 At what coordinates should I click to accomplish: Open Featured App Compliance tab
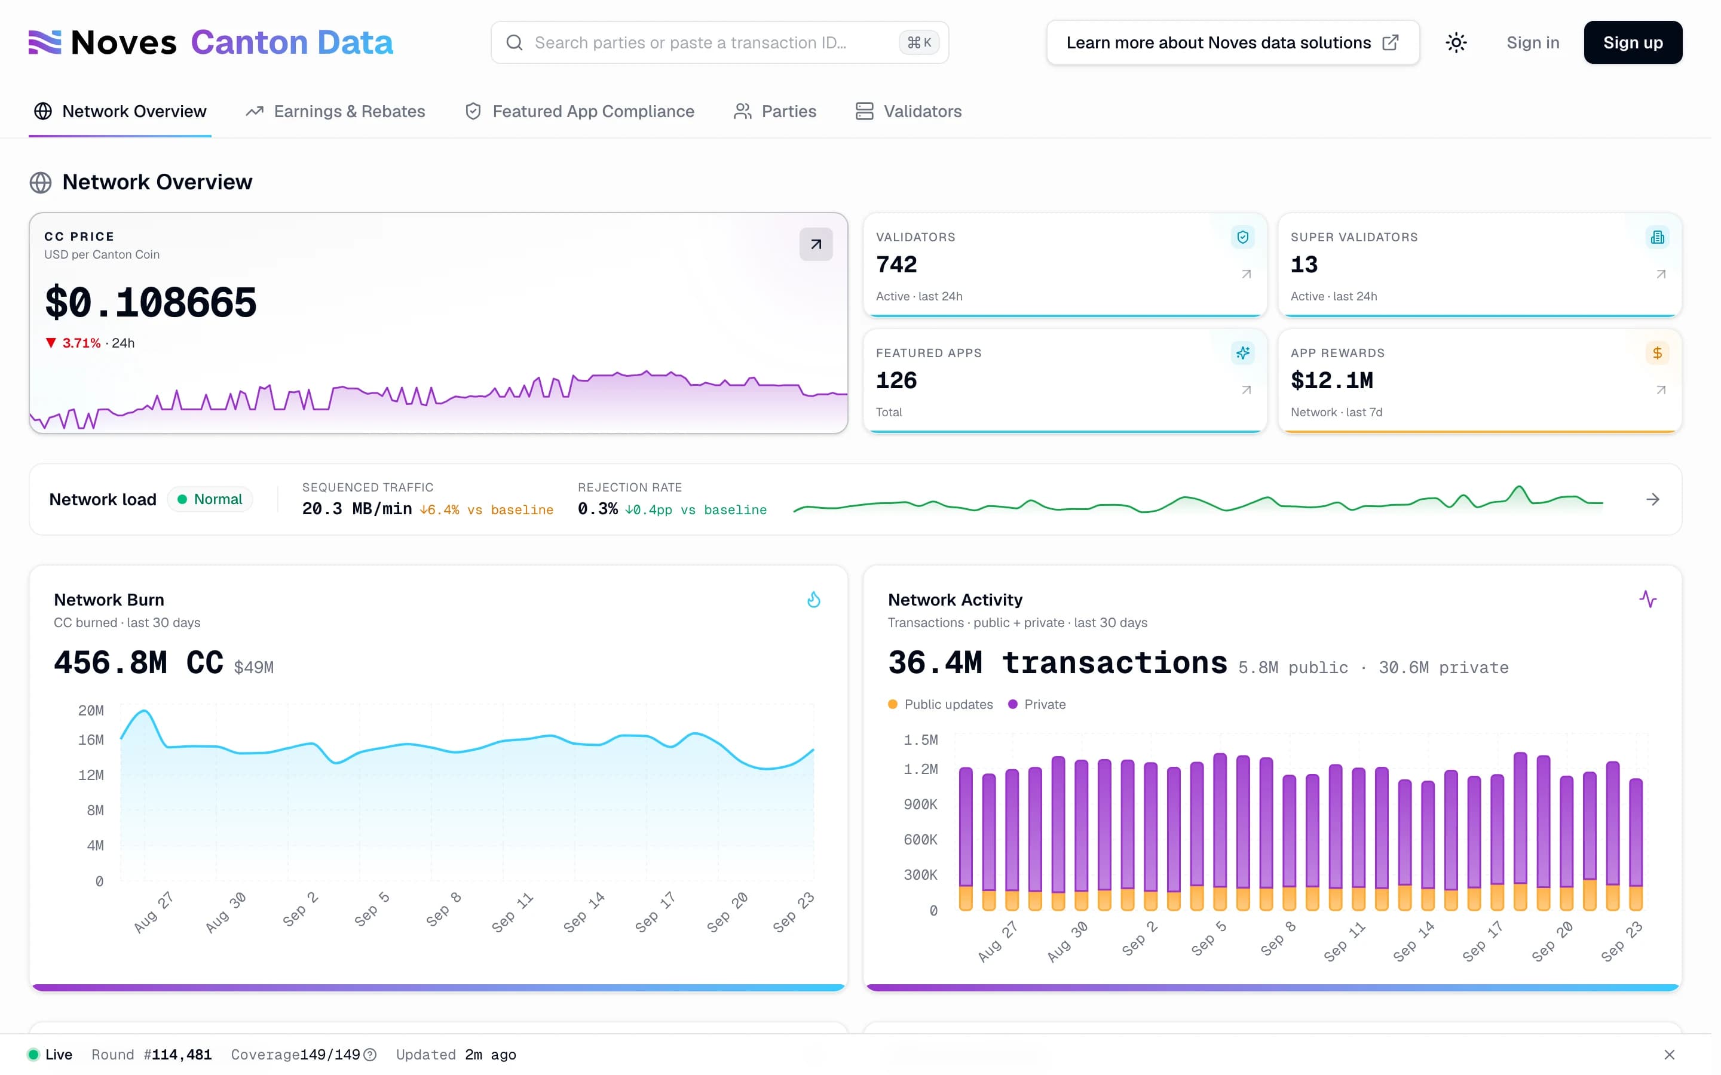click(x=579, y=112)
